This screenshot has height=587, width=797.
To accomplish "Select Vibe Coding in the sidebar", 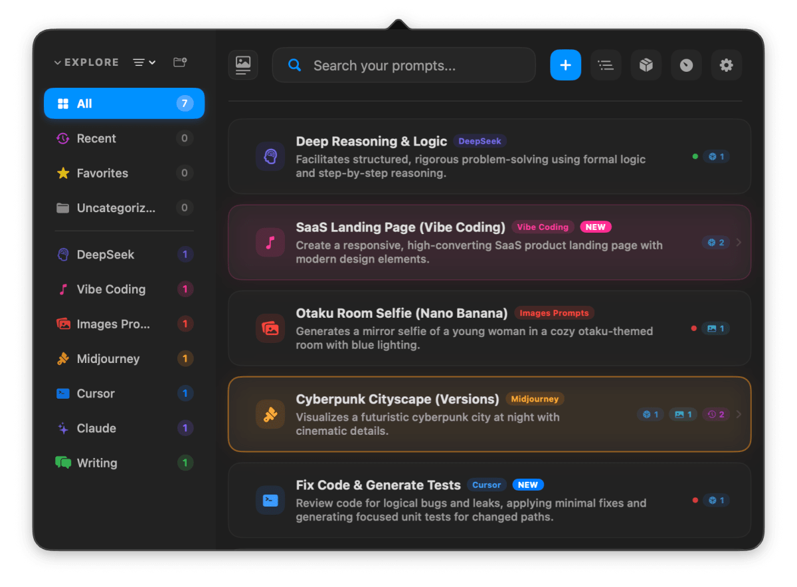I will [124, 289].
